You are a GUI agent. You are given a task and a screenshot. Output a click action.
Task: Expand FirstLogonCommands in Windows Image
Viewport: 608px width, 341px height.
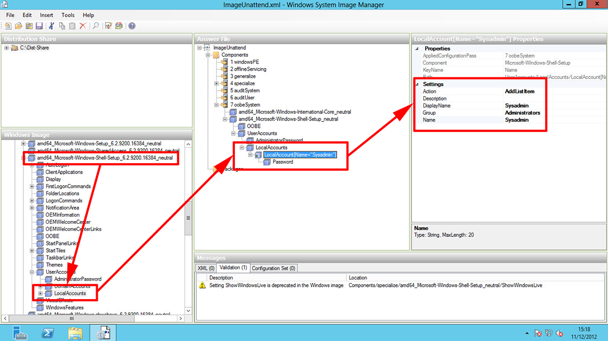pyautogui.click(x=32, y=187)
